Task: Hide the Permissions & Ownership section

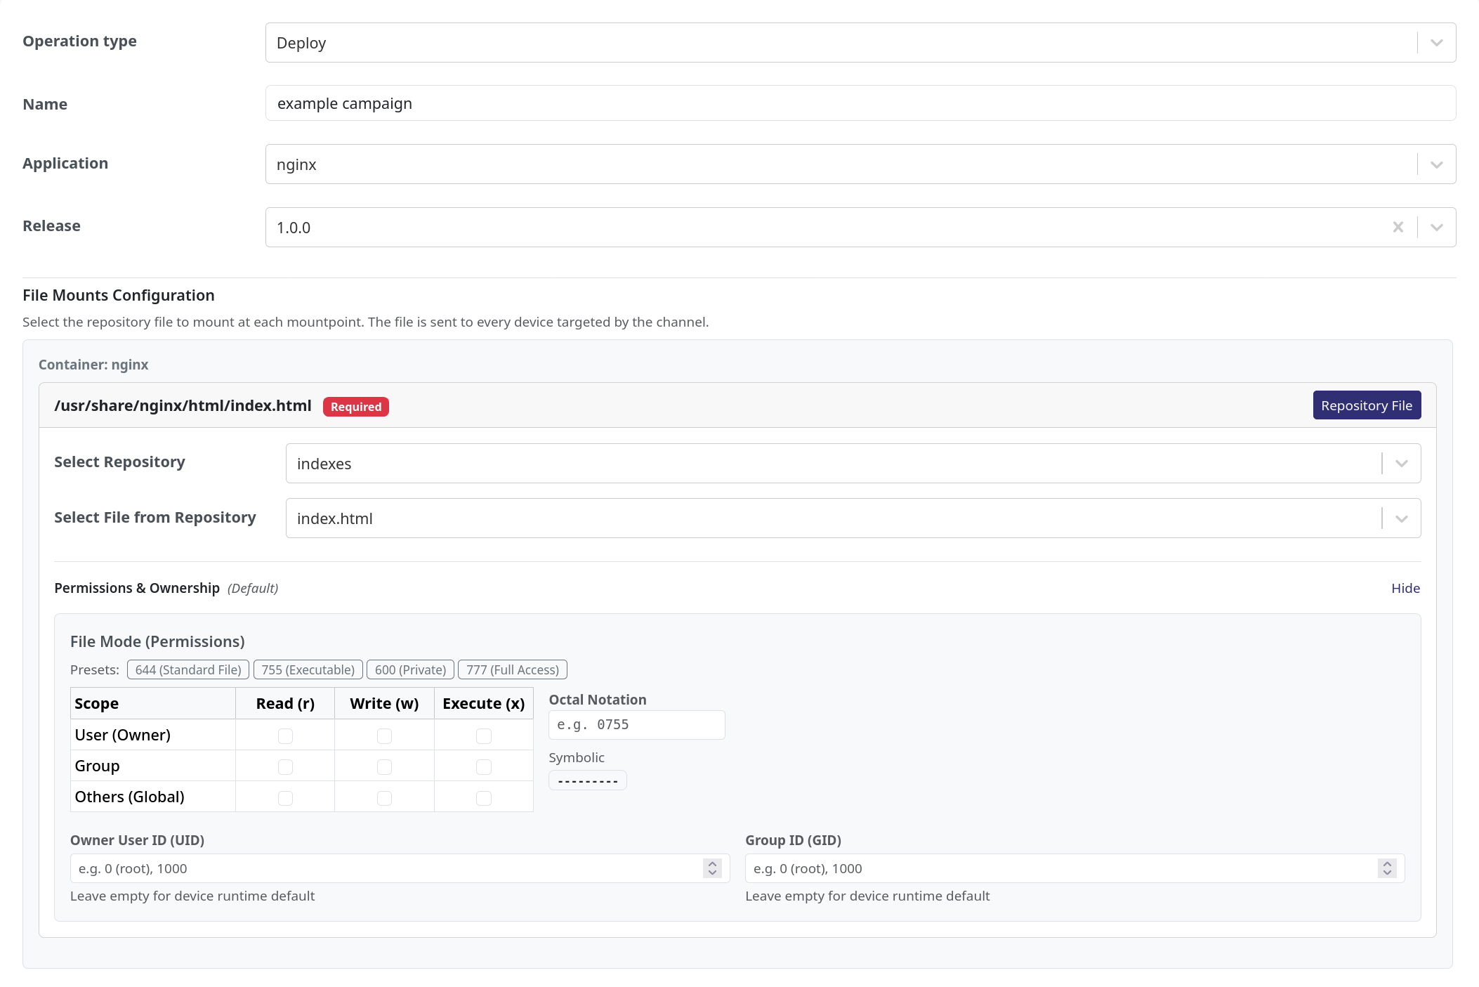Action: (x=1405, y=588)
